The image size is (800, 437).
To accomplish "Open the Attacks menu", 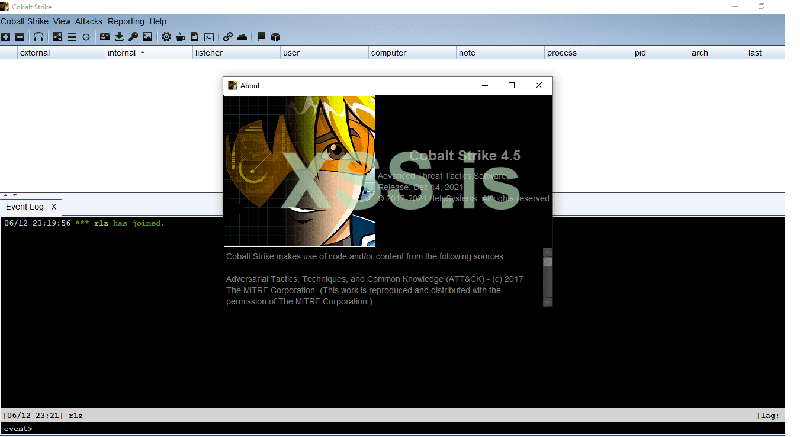I will (x=88, y=21).
